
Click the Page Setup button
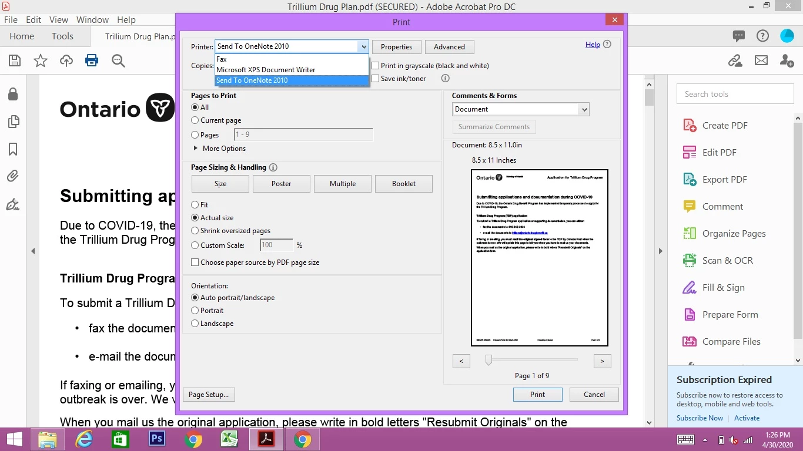(209, 395)
